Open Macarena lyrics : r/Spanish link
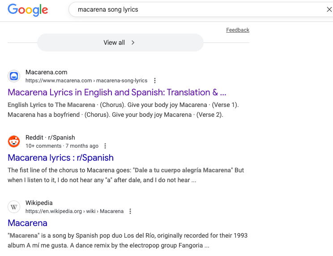 click(x=60, y=158)
